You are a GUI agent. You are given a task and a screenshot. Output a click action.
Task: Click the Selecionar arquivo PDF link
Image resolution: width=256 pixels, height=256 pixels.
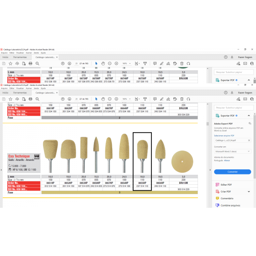coord(224,136)
